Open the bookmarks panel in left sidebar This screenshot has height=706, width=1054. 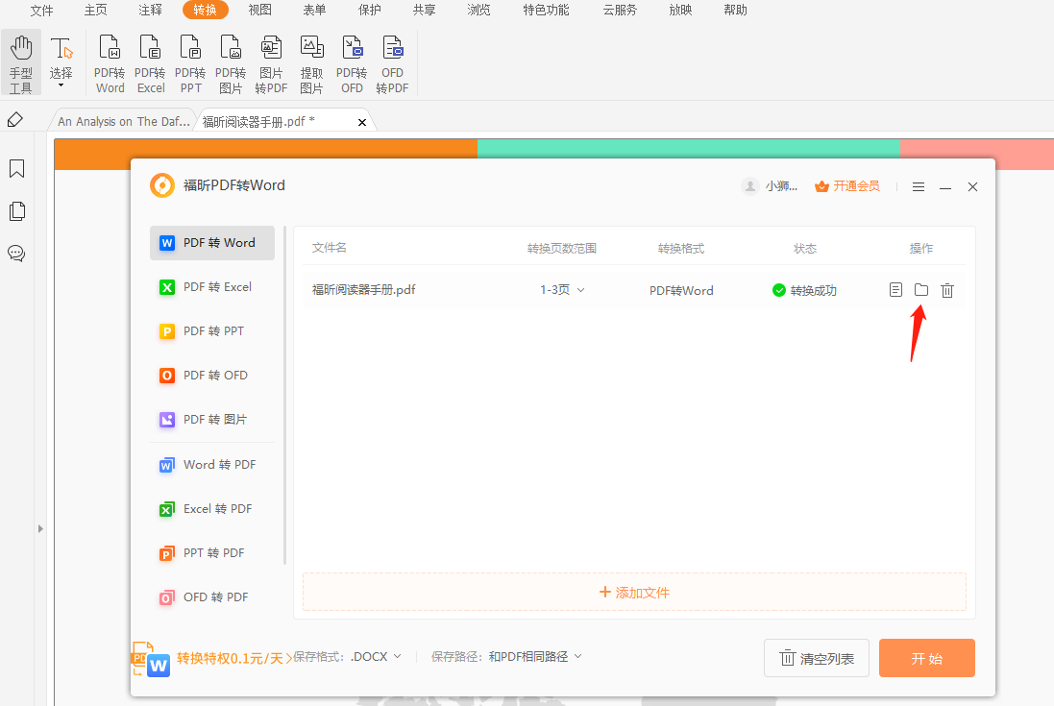(x=15, y=169)
